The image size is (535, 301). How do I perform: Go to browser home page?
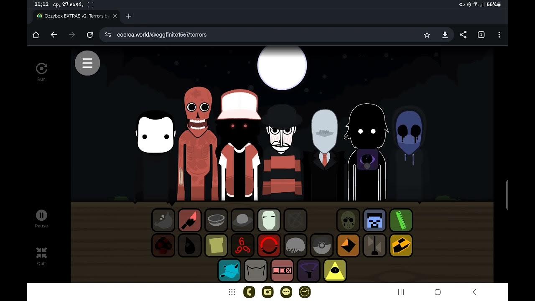click(36, 35)
